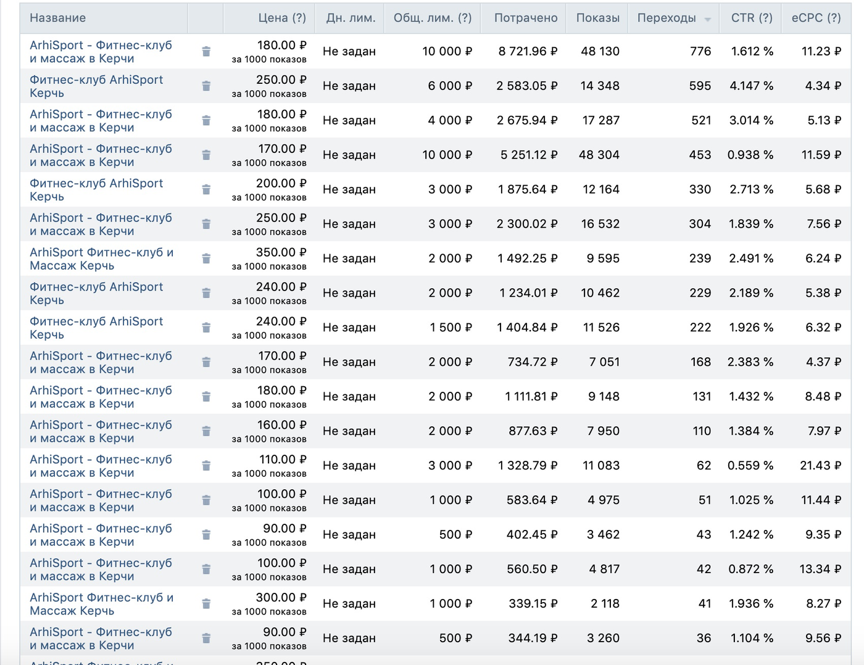Image resolution: width=864 pixels, height=665 pixels.
Task: Open the ad name priced 350.00 ₽
Action: [x=102, y=259]
